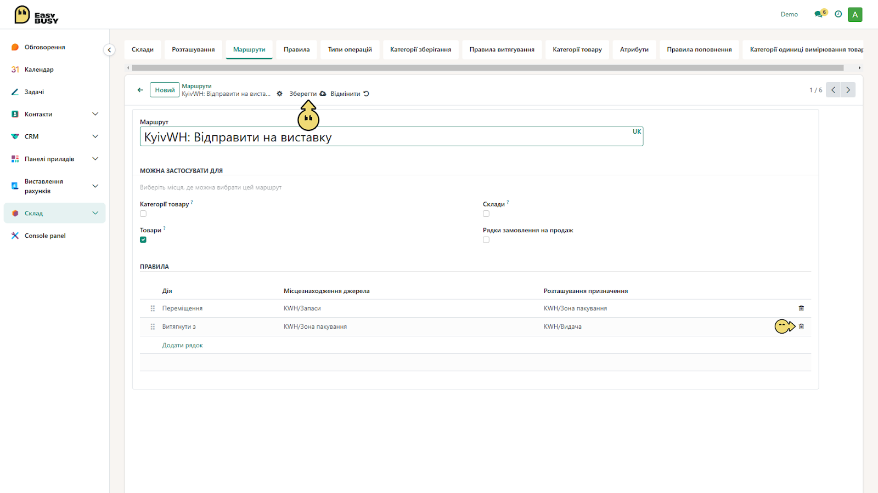Click the 1 / 6 pager counter

(815, 90)
